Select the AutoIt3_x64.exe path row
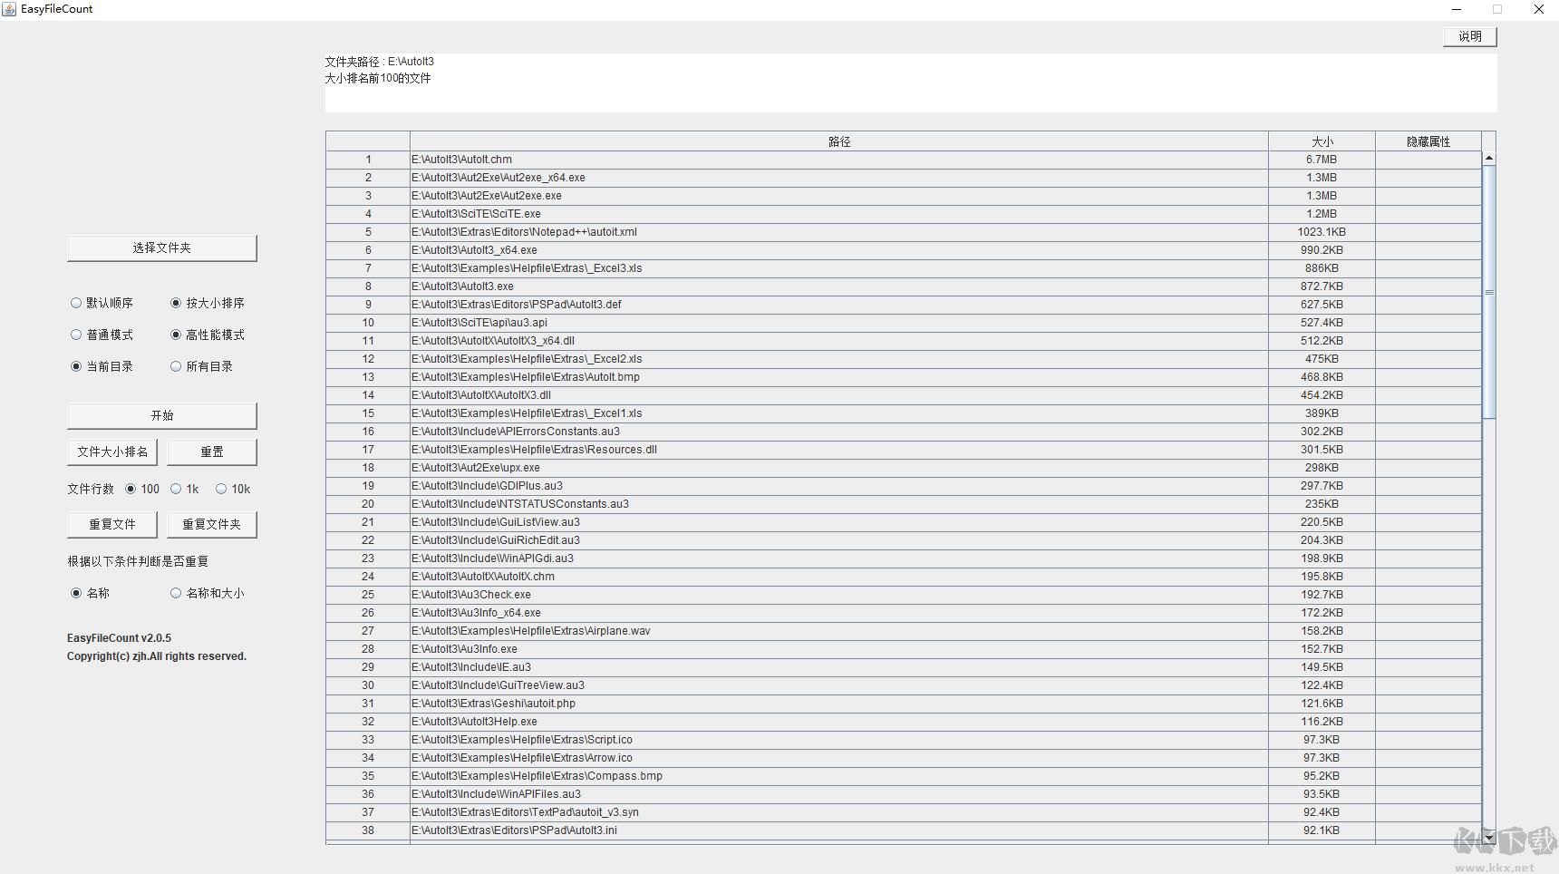Image resolution: width=1559 pixels, height=874 pixels. (x=839, y=250)
